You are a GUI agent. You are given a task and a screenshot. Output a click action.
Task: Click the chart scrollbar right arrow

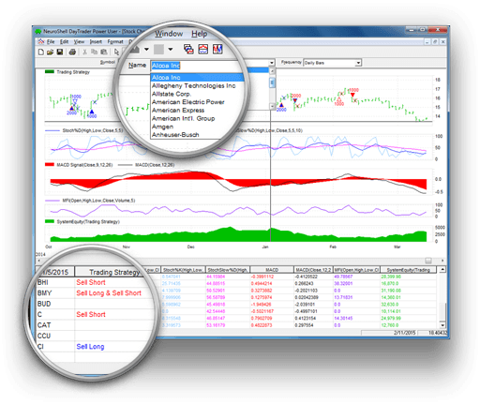(x=442, y=261)
